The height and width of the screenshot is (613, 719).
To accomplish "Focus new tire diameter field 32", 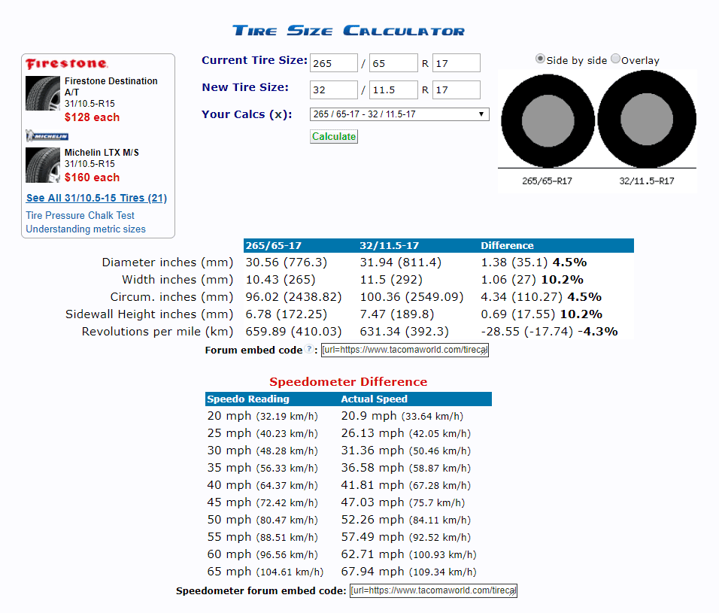I will point(334,90).
